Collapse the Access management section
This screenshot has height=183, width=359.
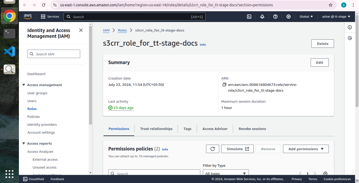point(24,85)
